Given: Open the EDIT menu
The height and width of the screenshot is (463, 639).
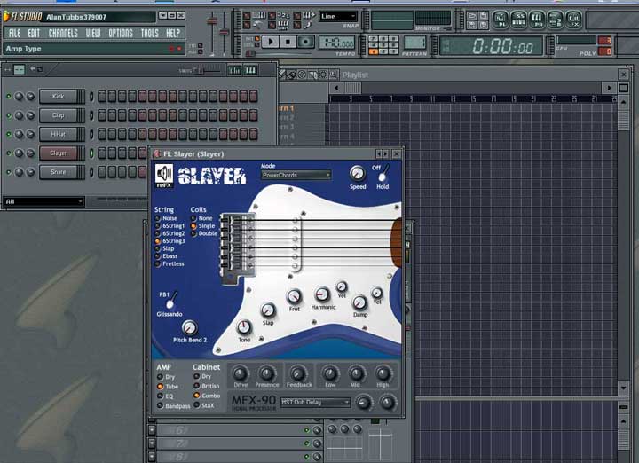Looking at the screenshot, I should (x=34, y=34).
